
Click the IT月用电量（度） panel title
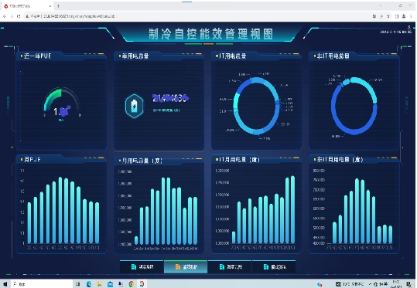click(239, 160)
